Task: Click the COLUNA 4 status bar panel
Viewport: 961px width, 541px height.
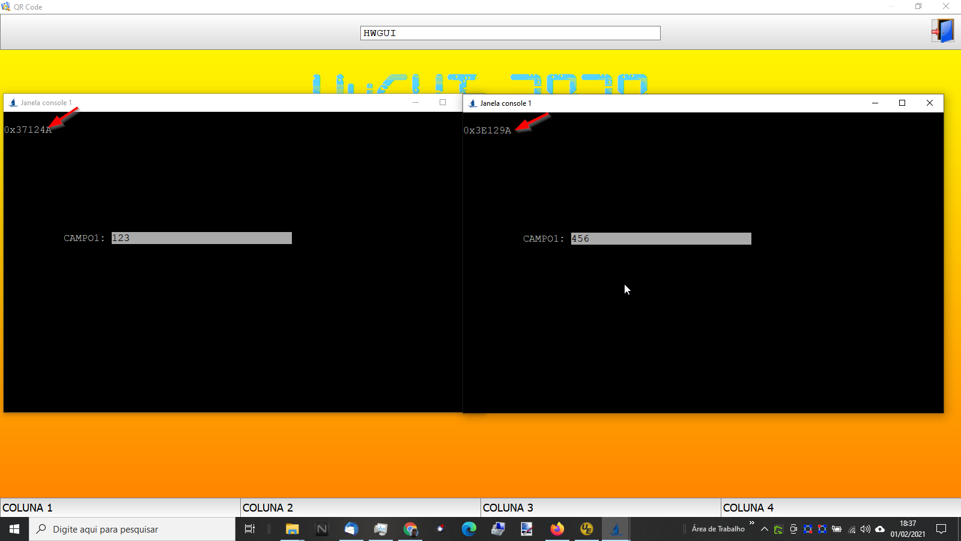Action: tap(841, 508)
